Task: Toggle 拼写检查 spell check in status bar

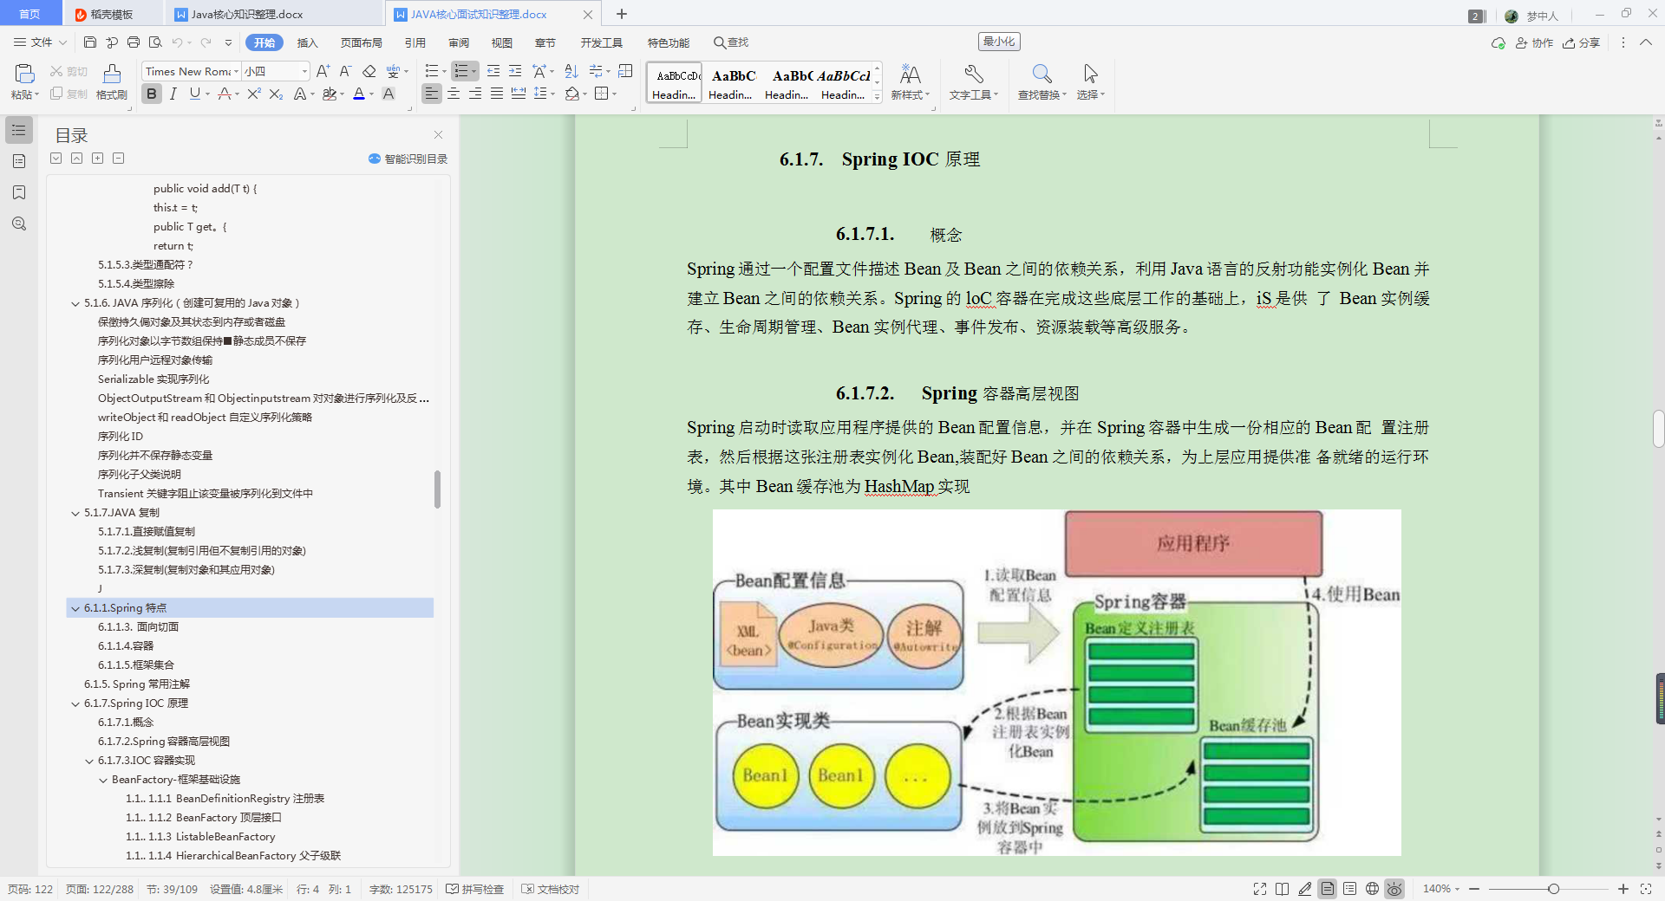Action: pos(474,889)
